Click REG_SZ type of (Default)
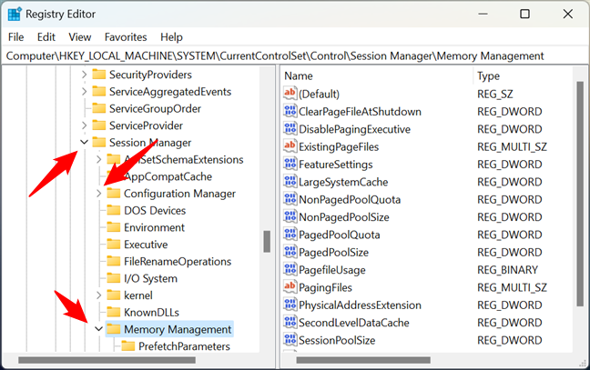The height and width of the screenshot is (370, 590). pos(494,94)
